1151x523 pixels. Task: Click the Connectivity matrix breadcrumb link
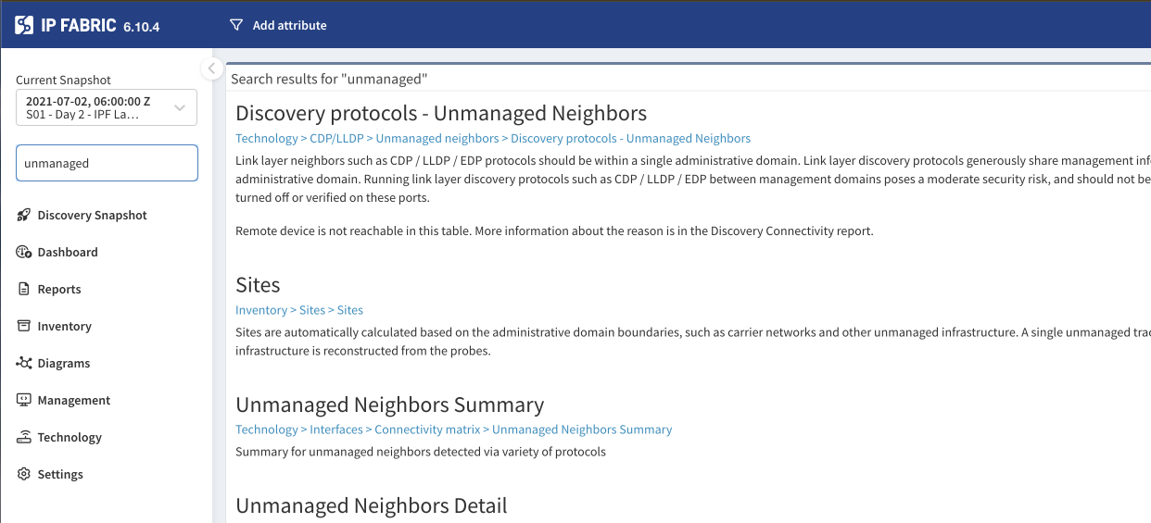point(427,430)
